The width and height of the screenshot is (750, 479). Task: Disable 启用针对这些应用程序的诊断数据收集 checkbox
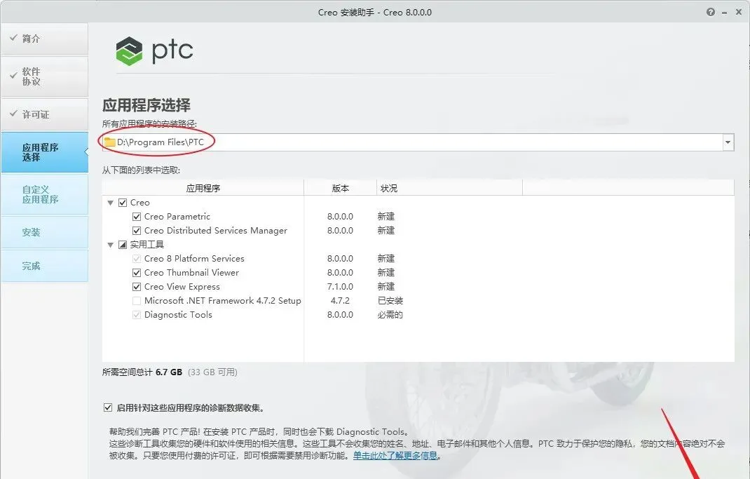[x=108, y=407]
